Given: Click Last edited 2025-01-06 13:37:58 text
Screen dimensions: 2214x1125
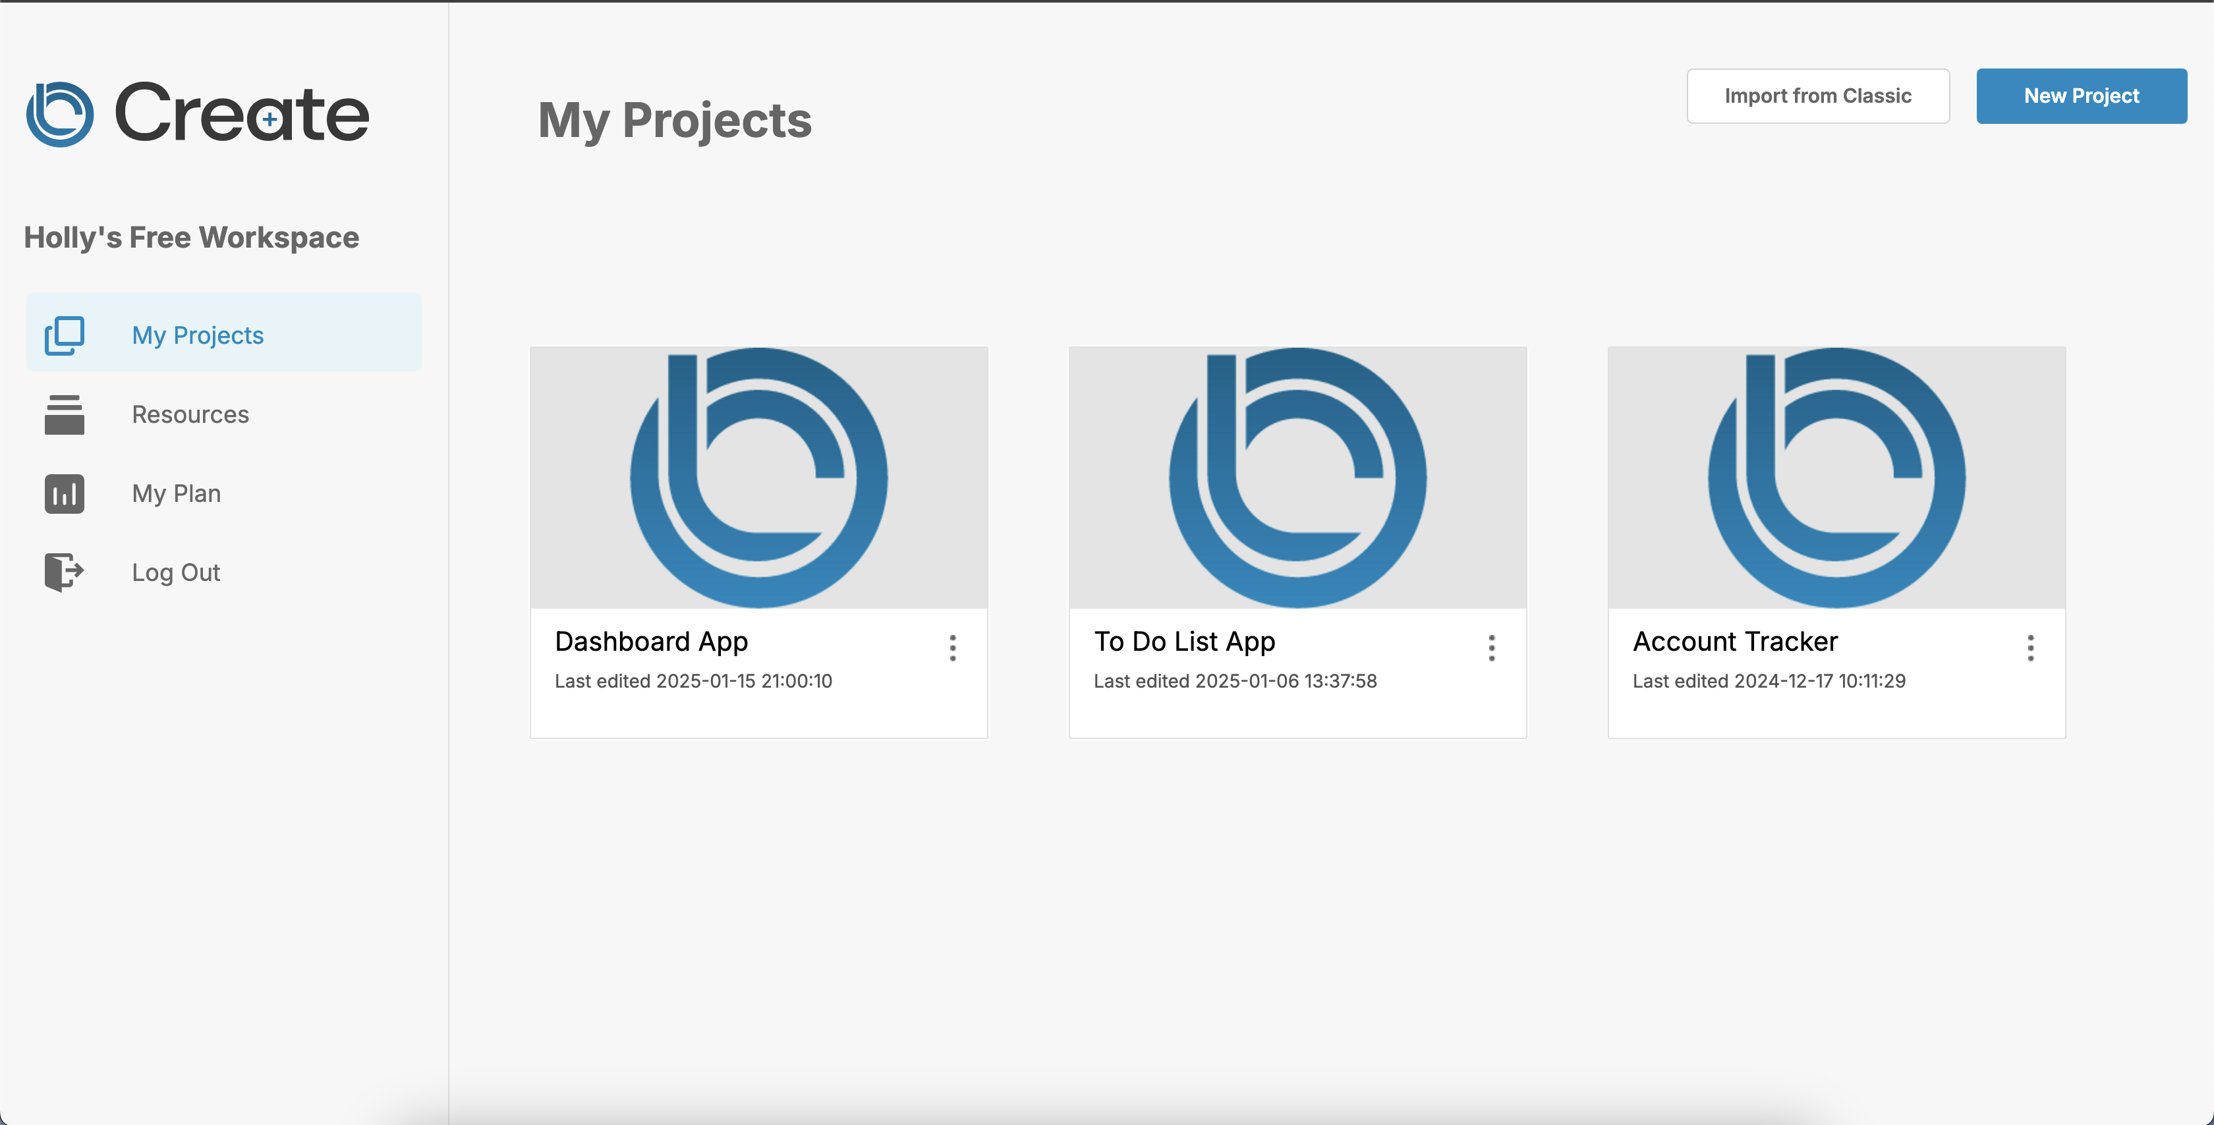Looking at the screenshot, I should [1235, 680].
